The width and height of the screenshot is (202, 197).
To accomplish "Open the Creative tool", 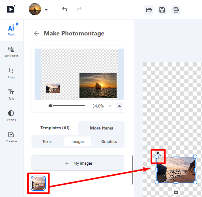I will [11, 137].
